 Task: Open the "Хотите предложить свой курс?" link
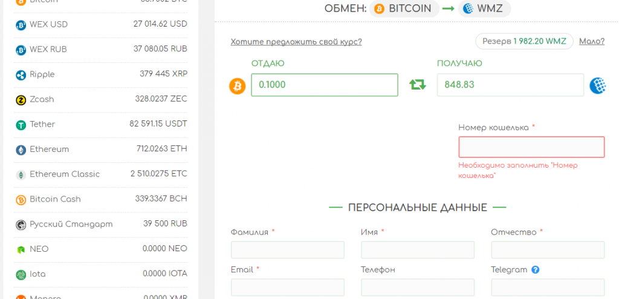296,42
